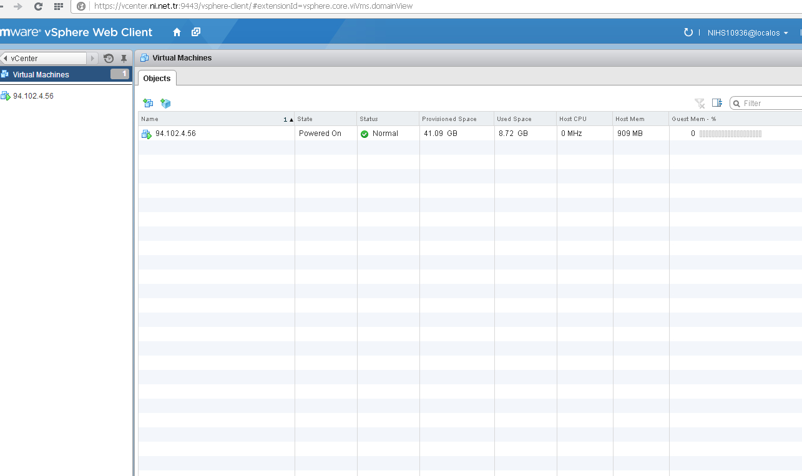This screenshot has width=802, height=476.
Task: Click the navigator history clock icon
Action: click(x=109, y=58)
